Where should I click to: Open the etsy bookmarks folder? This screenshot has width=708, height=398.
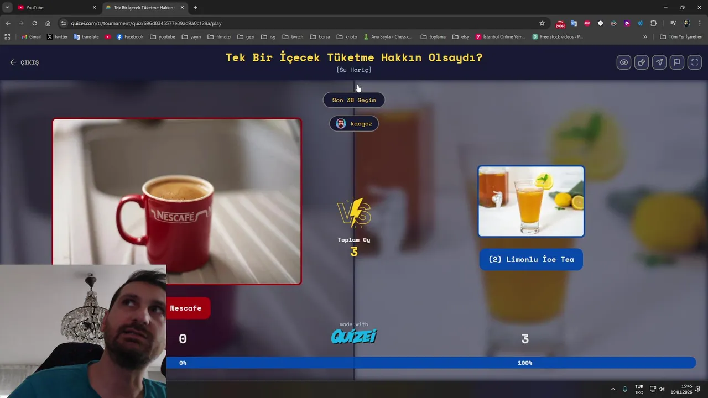tap(460, 37)
